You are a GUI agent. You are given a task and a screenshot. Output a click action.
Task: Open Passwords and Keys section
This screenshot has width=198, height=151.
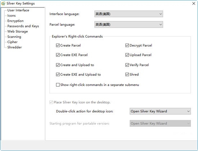click(23, 26)
